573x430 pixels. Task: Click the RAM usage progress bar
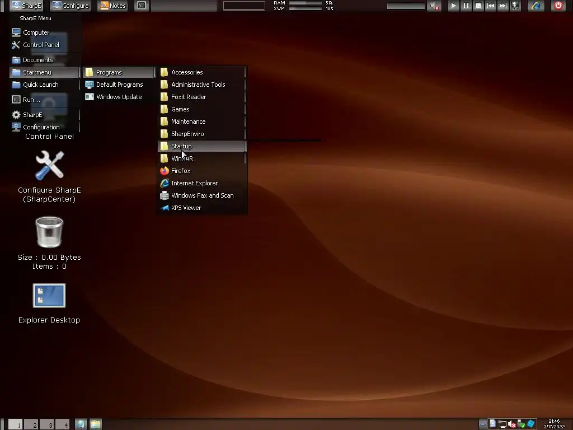coord(306,3)
